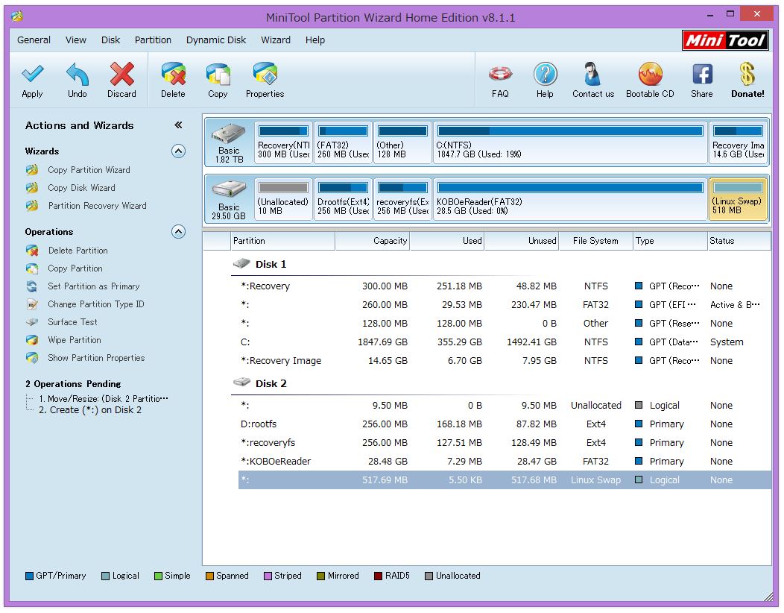This screenshot has height=613, width=784.
Task: Click the RAID5 dark red legend swatch
Action: (x=378, y=576)
